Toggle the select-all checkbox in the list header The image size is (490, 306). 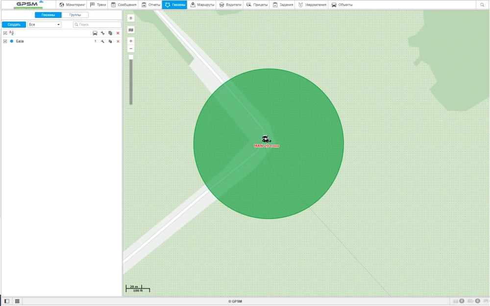point(4,33)
